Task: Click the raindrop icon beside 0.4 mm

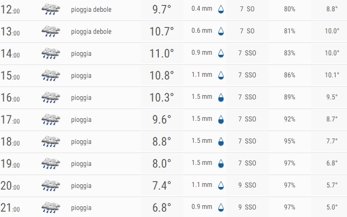Action: (x=221, y=9)
